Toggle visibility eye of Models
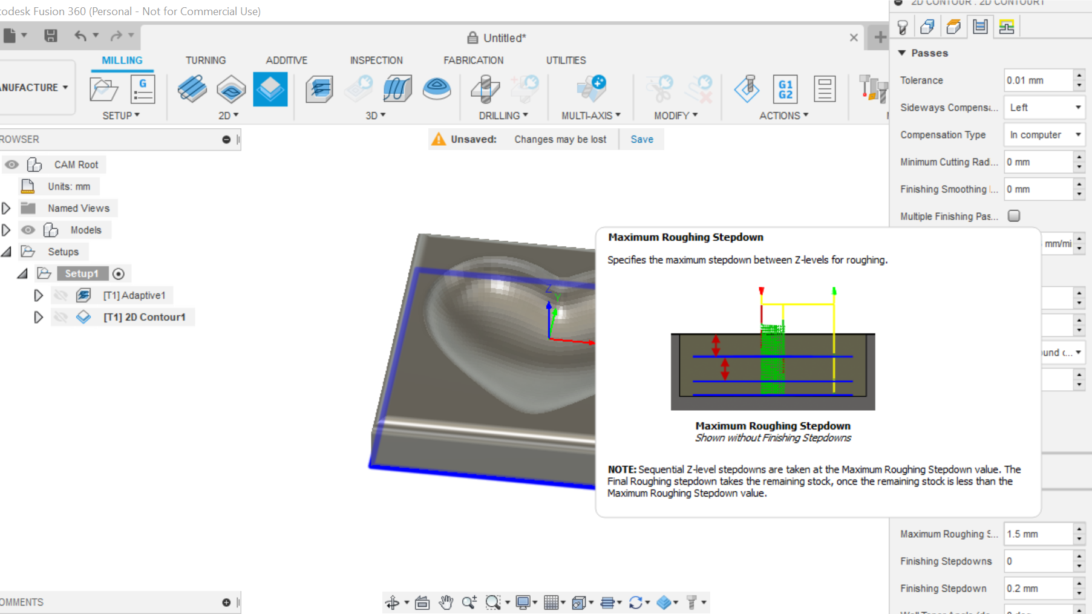Screen dimensions: 1092x614 pos(28,230)
